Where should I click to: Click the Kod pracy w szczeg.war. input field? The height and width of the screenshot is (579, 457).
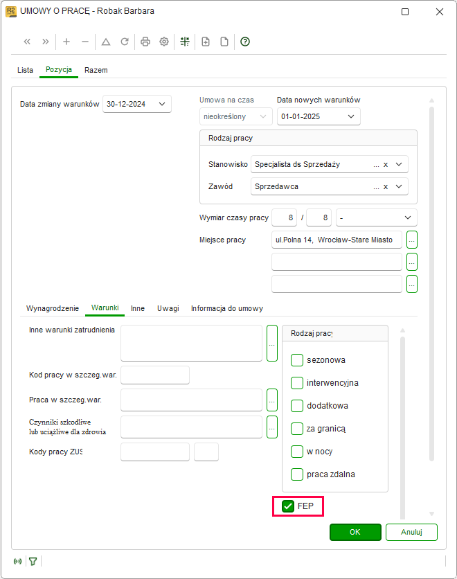pos(155,375)
